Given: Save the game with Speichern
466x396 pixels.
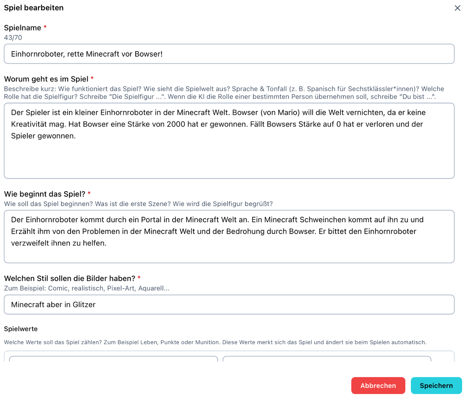Looking at the screenshot, I should [436, 386].
